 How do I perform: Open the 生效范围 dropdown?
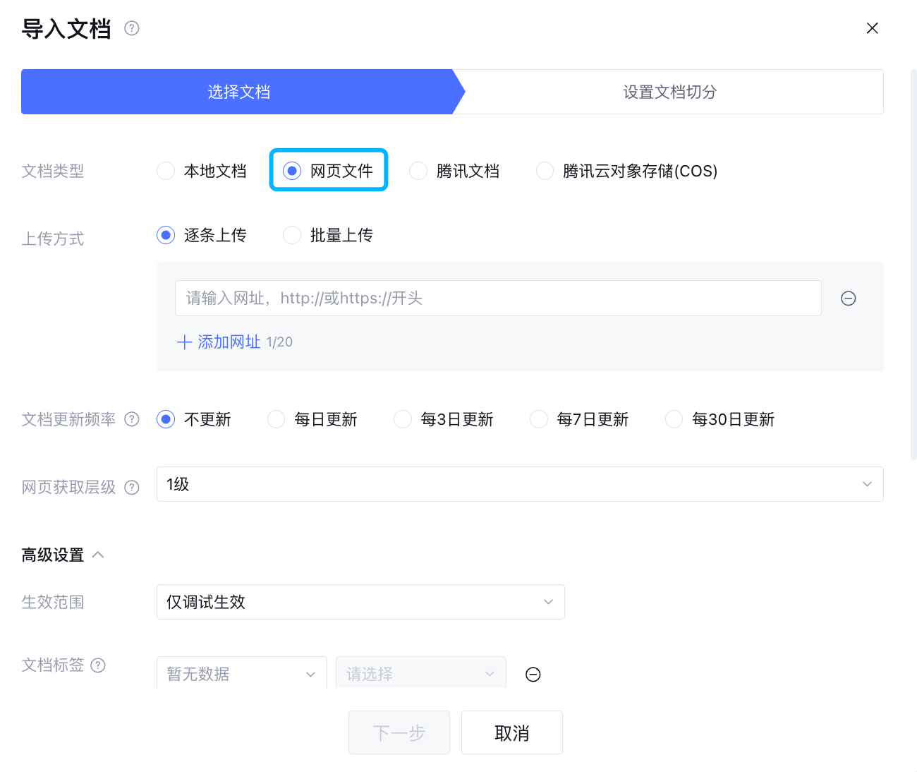click(360, 602)
